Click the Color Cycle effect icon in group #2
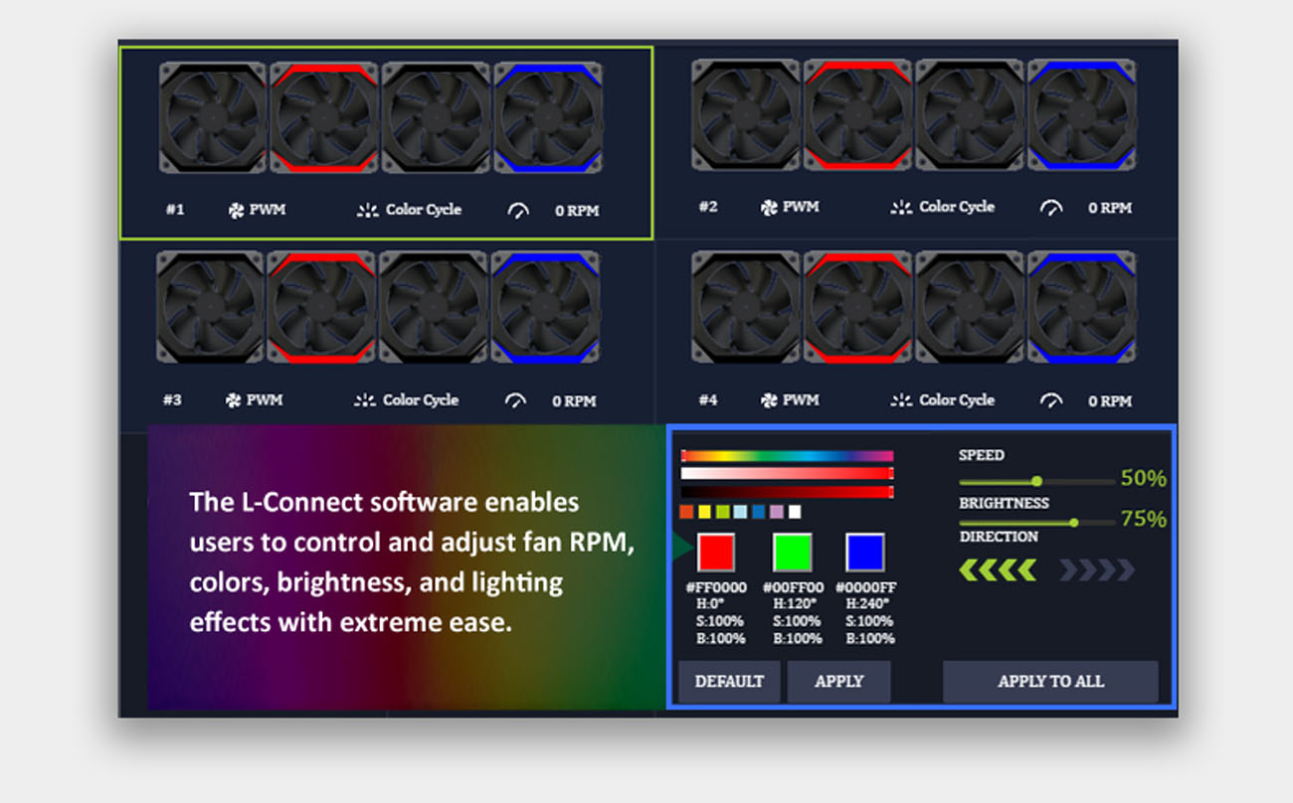 (x=901, y=208)
